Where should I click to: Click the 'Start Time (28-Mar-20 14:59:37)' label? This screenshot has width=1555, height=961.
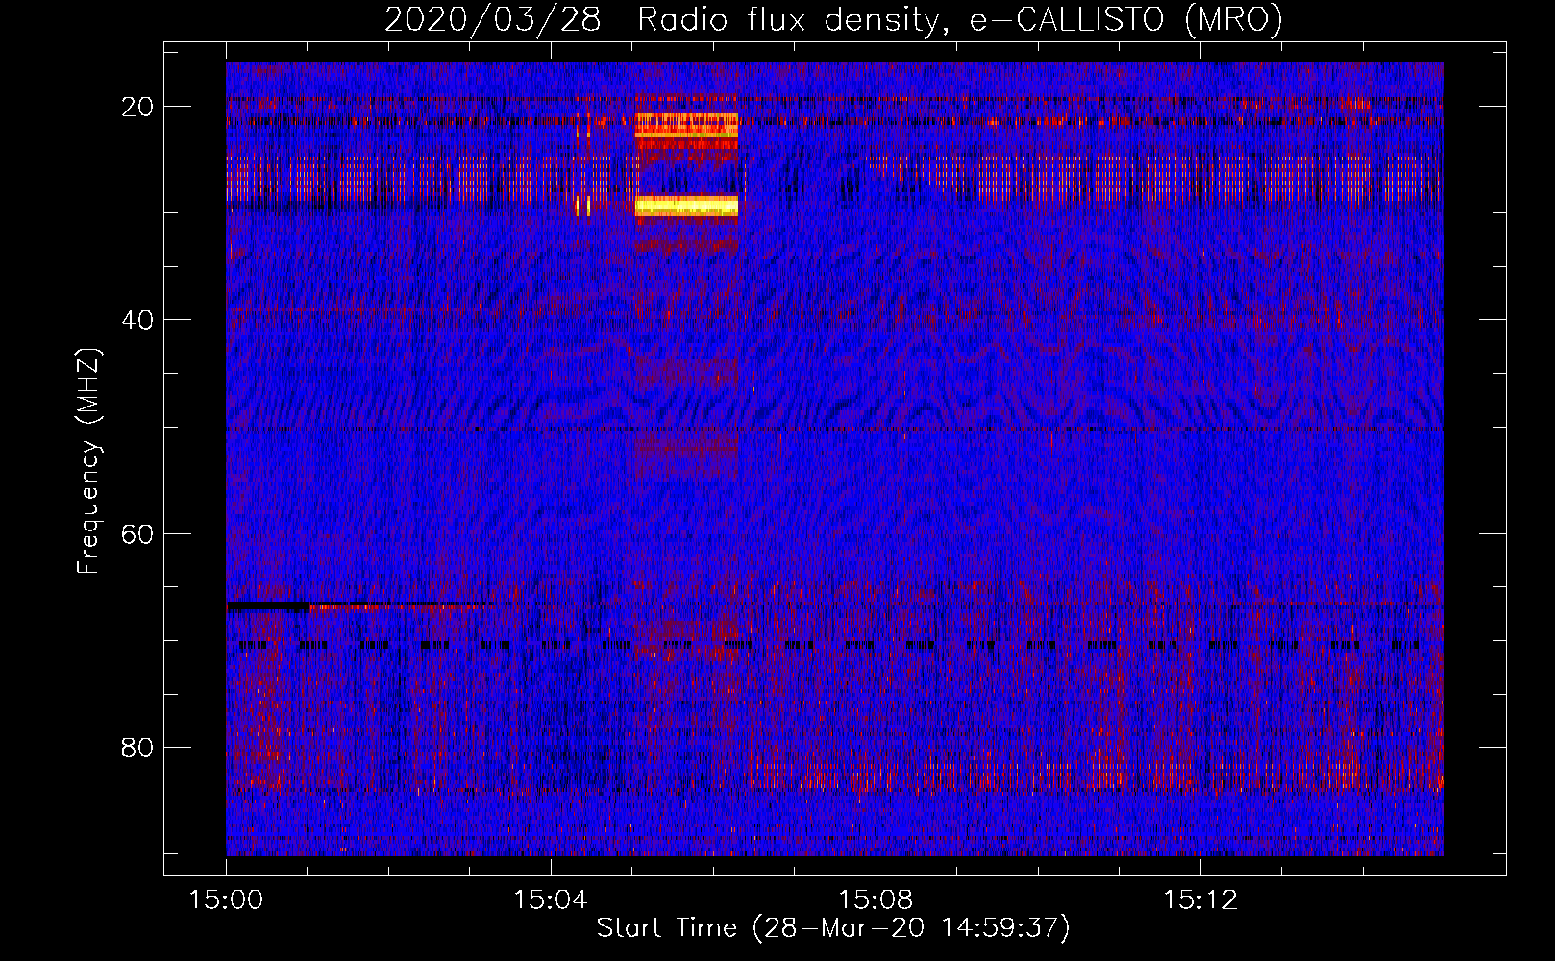point(833,928)
